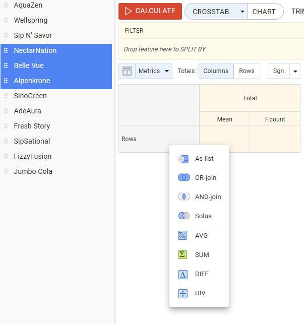
Task: Select the SinoGreen brand item
Action: tap(30, 96)
